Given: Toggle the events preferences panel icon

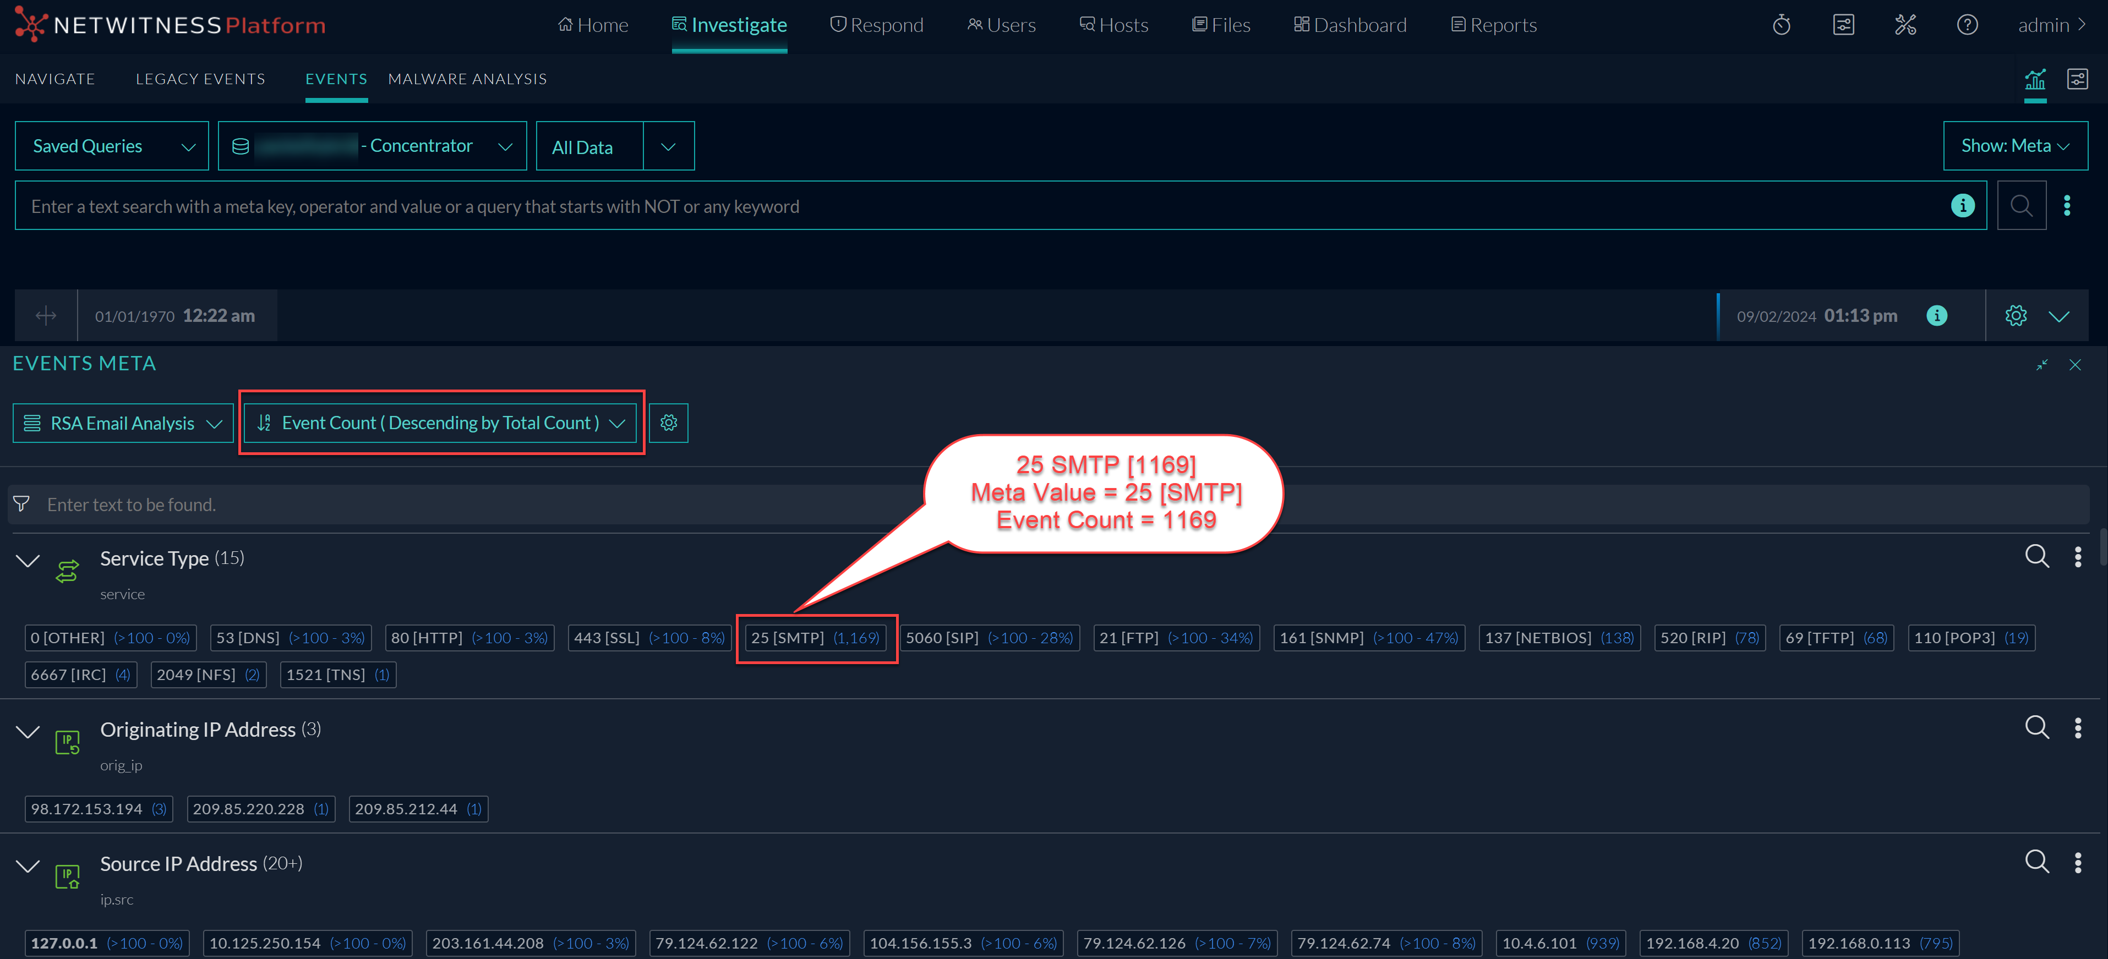Looking at the screenshot, I should pos(2077,79).
